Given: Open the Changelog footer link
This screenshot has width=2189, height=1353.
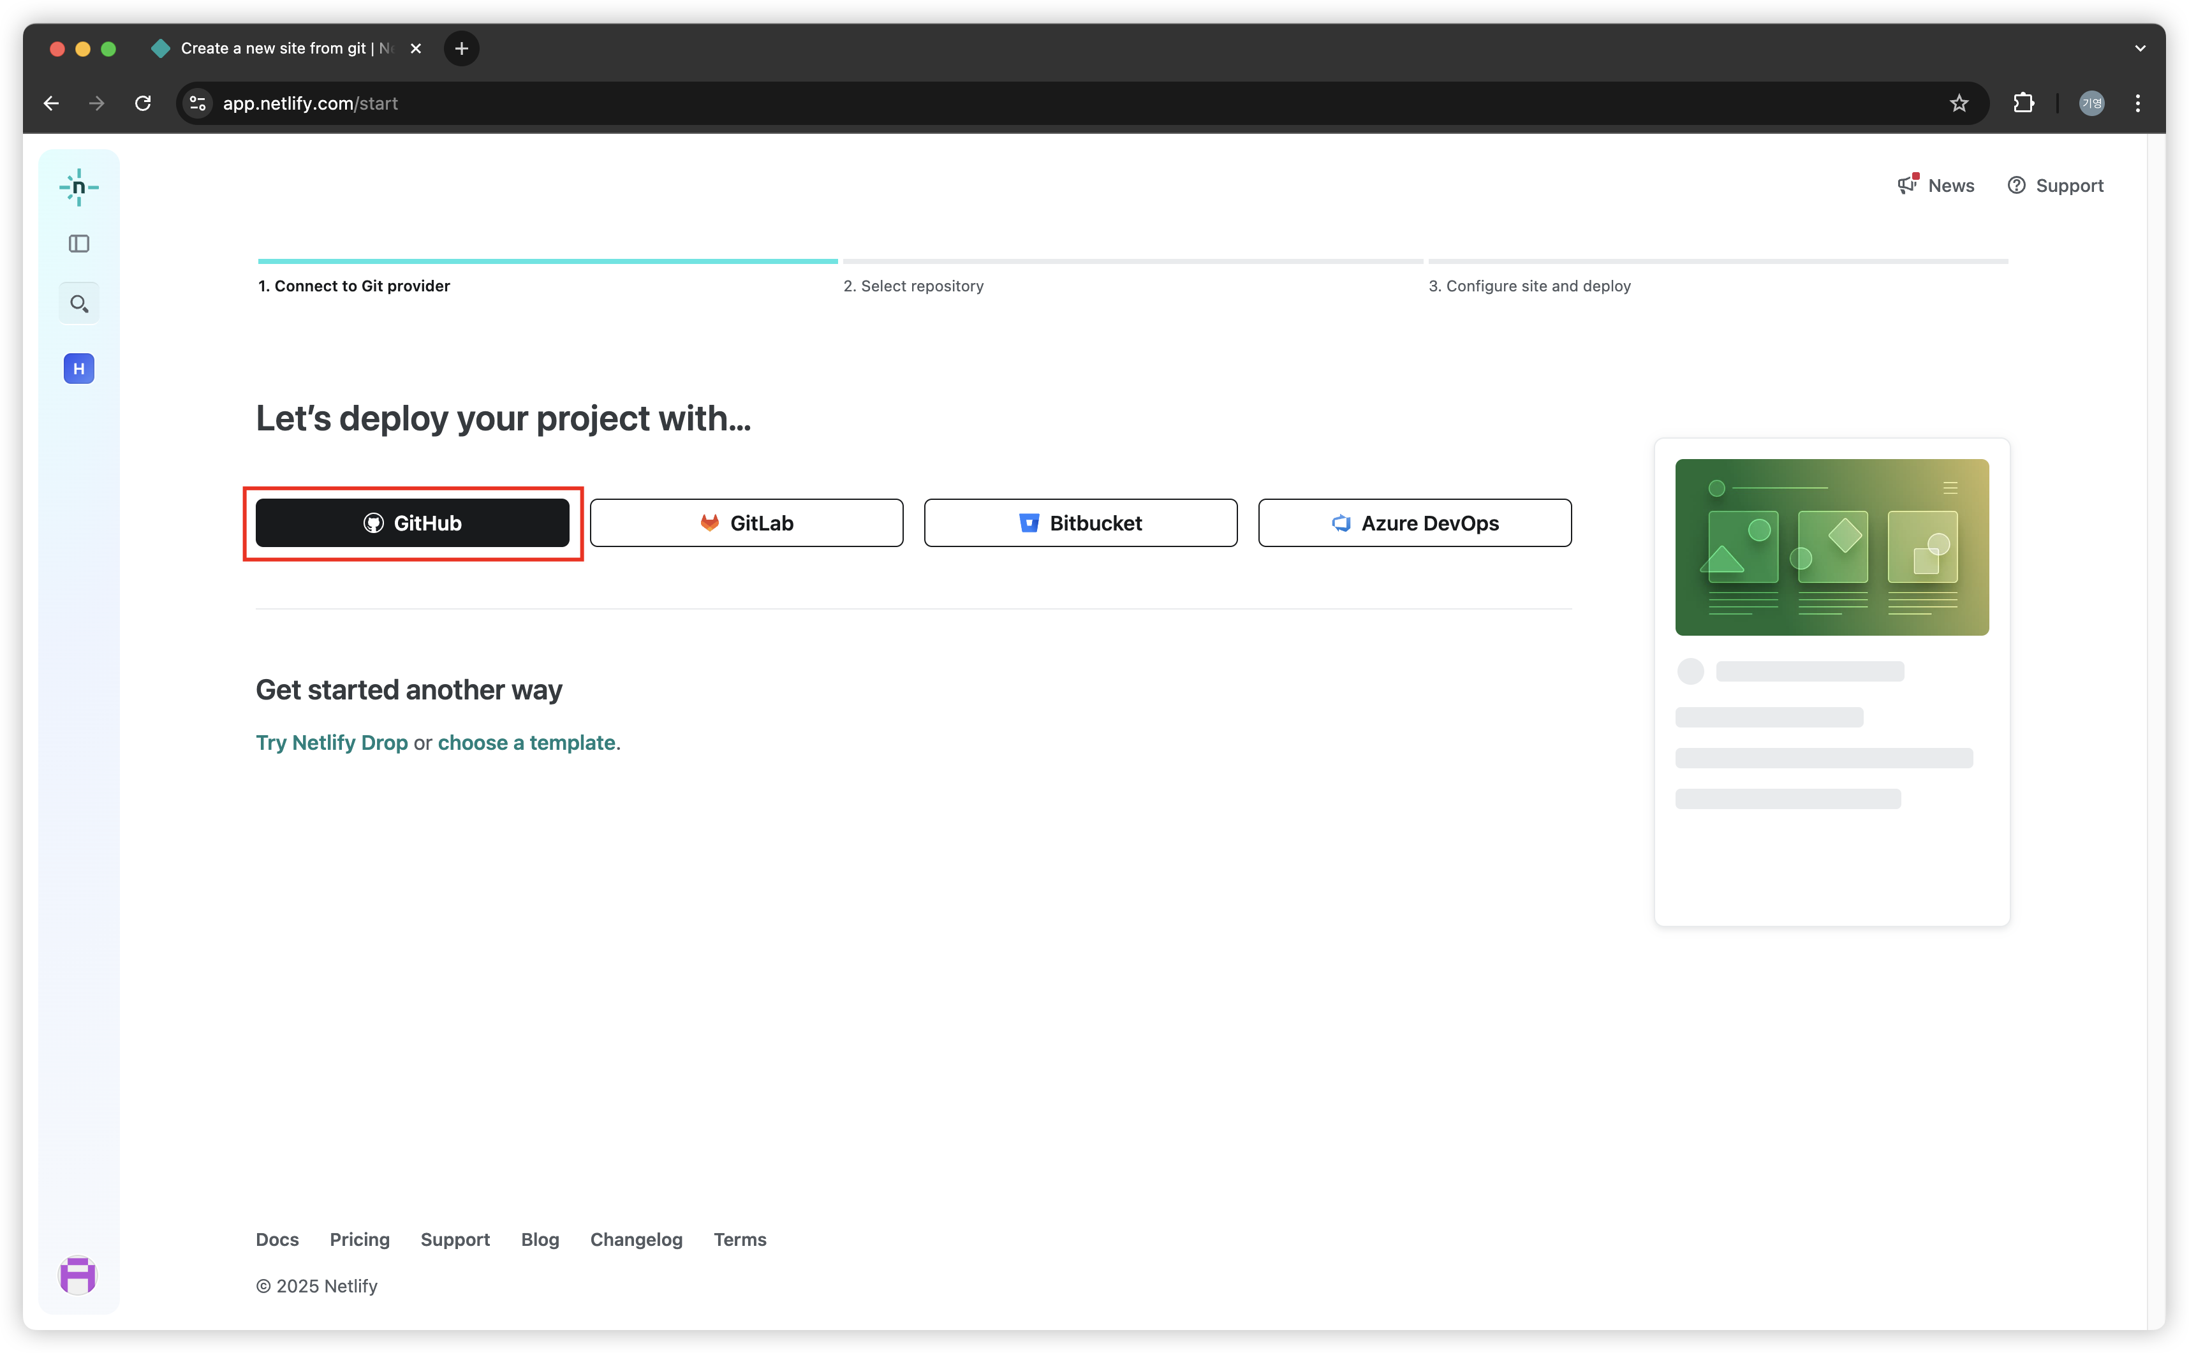Looking at the screenshot, I should [637, 1240].
